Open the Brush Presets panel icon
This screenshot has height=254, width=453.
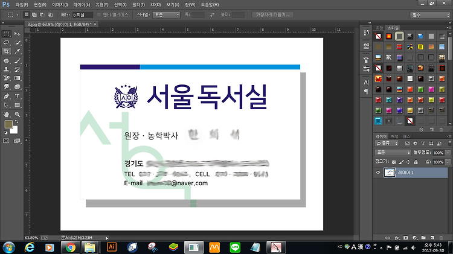point(366,69)
